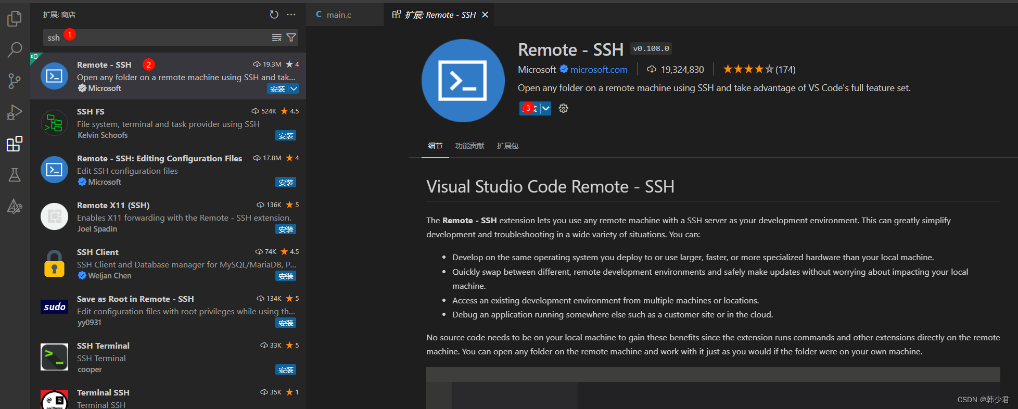Click the sudo icon of Save as Root
This screenshot has width=1018, height=409.
pyautogui.click(x=54, y=307)
